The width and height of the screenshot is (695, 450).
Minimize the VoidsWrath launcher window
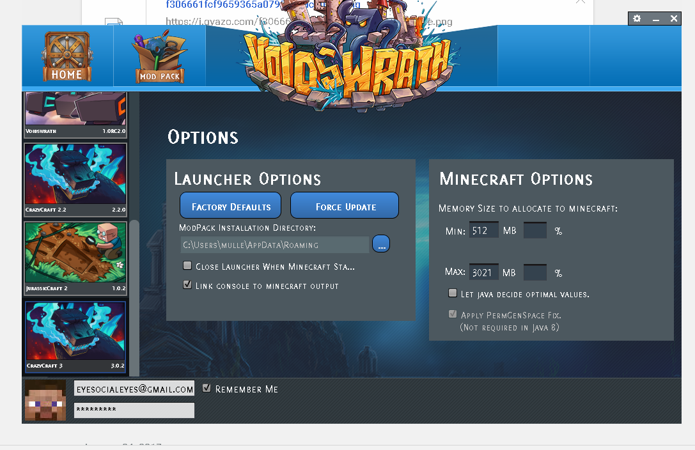tap(656, 19)
